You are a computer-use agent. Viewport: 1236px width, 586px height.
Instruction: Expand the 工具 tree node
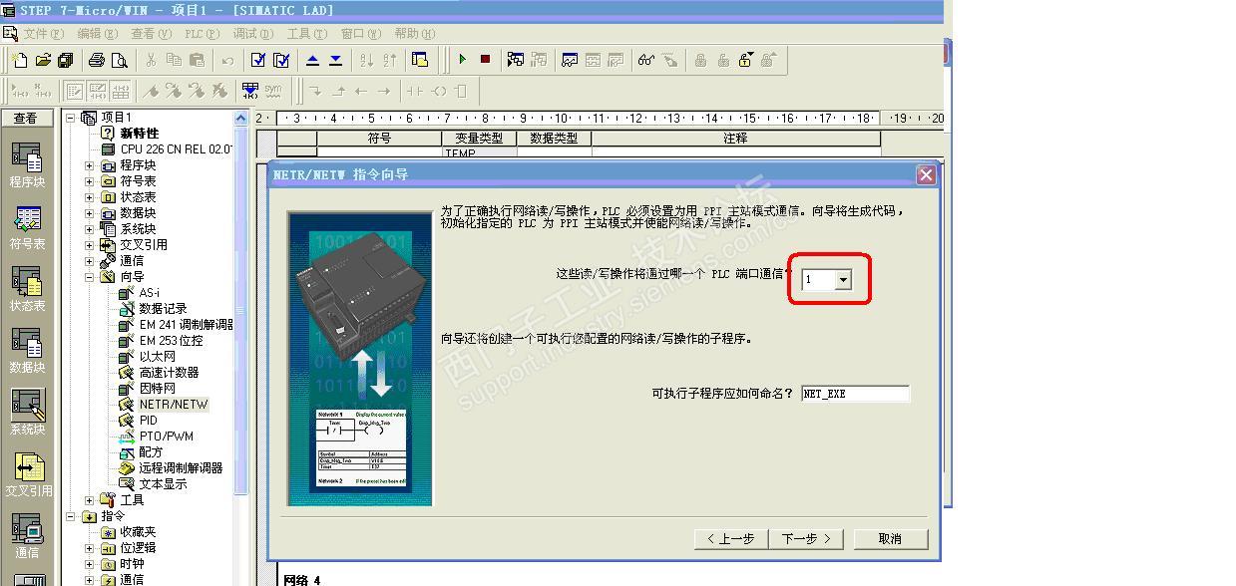(89, 500)
